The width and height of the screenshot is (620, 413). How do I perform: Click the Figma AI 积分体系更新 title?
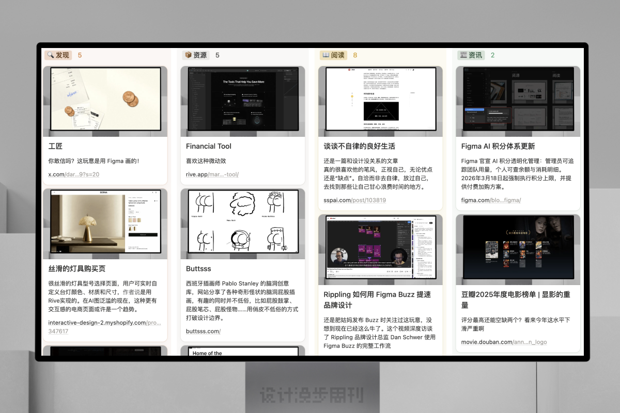498,146
